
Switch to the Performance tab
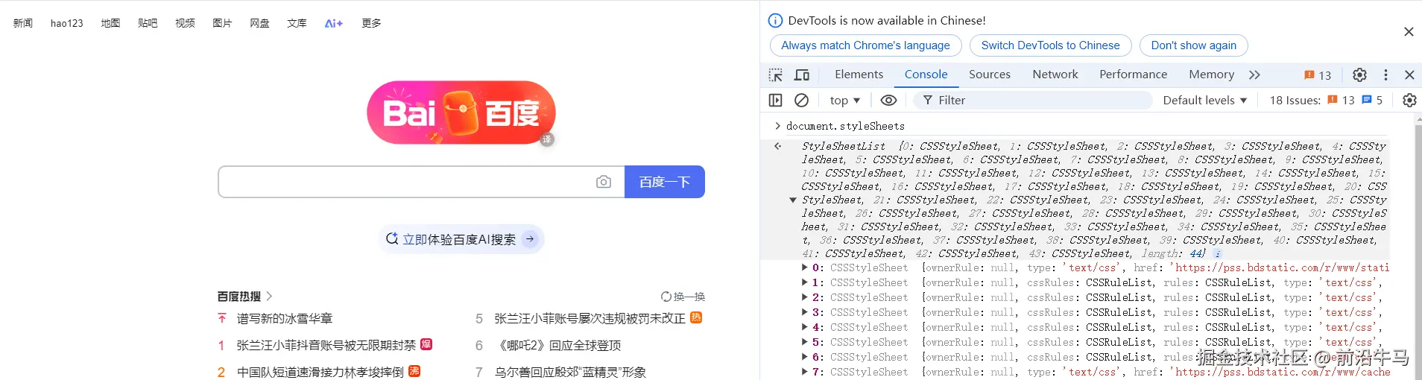(1133, 75)
